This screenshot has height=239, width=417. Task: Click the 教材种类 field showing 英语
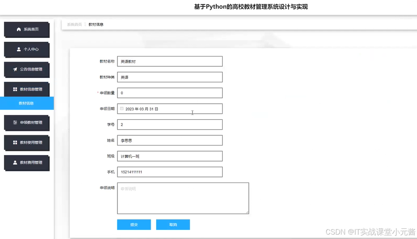click(170, 77)
